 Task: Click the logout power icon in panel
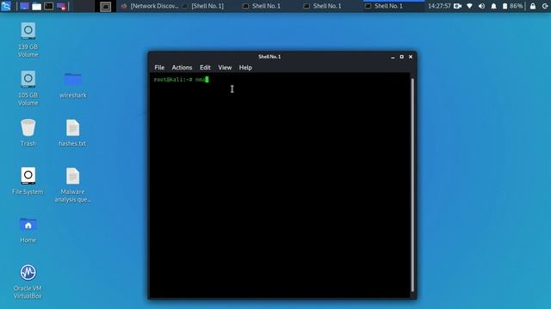pos(545,6)
